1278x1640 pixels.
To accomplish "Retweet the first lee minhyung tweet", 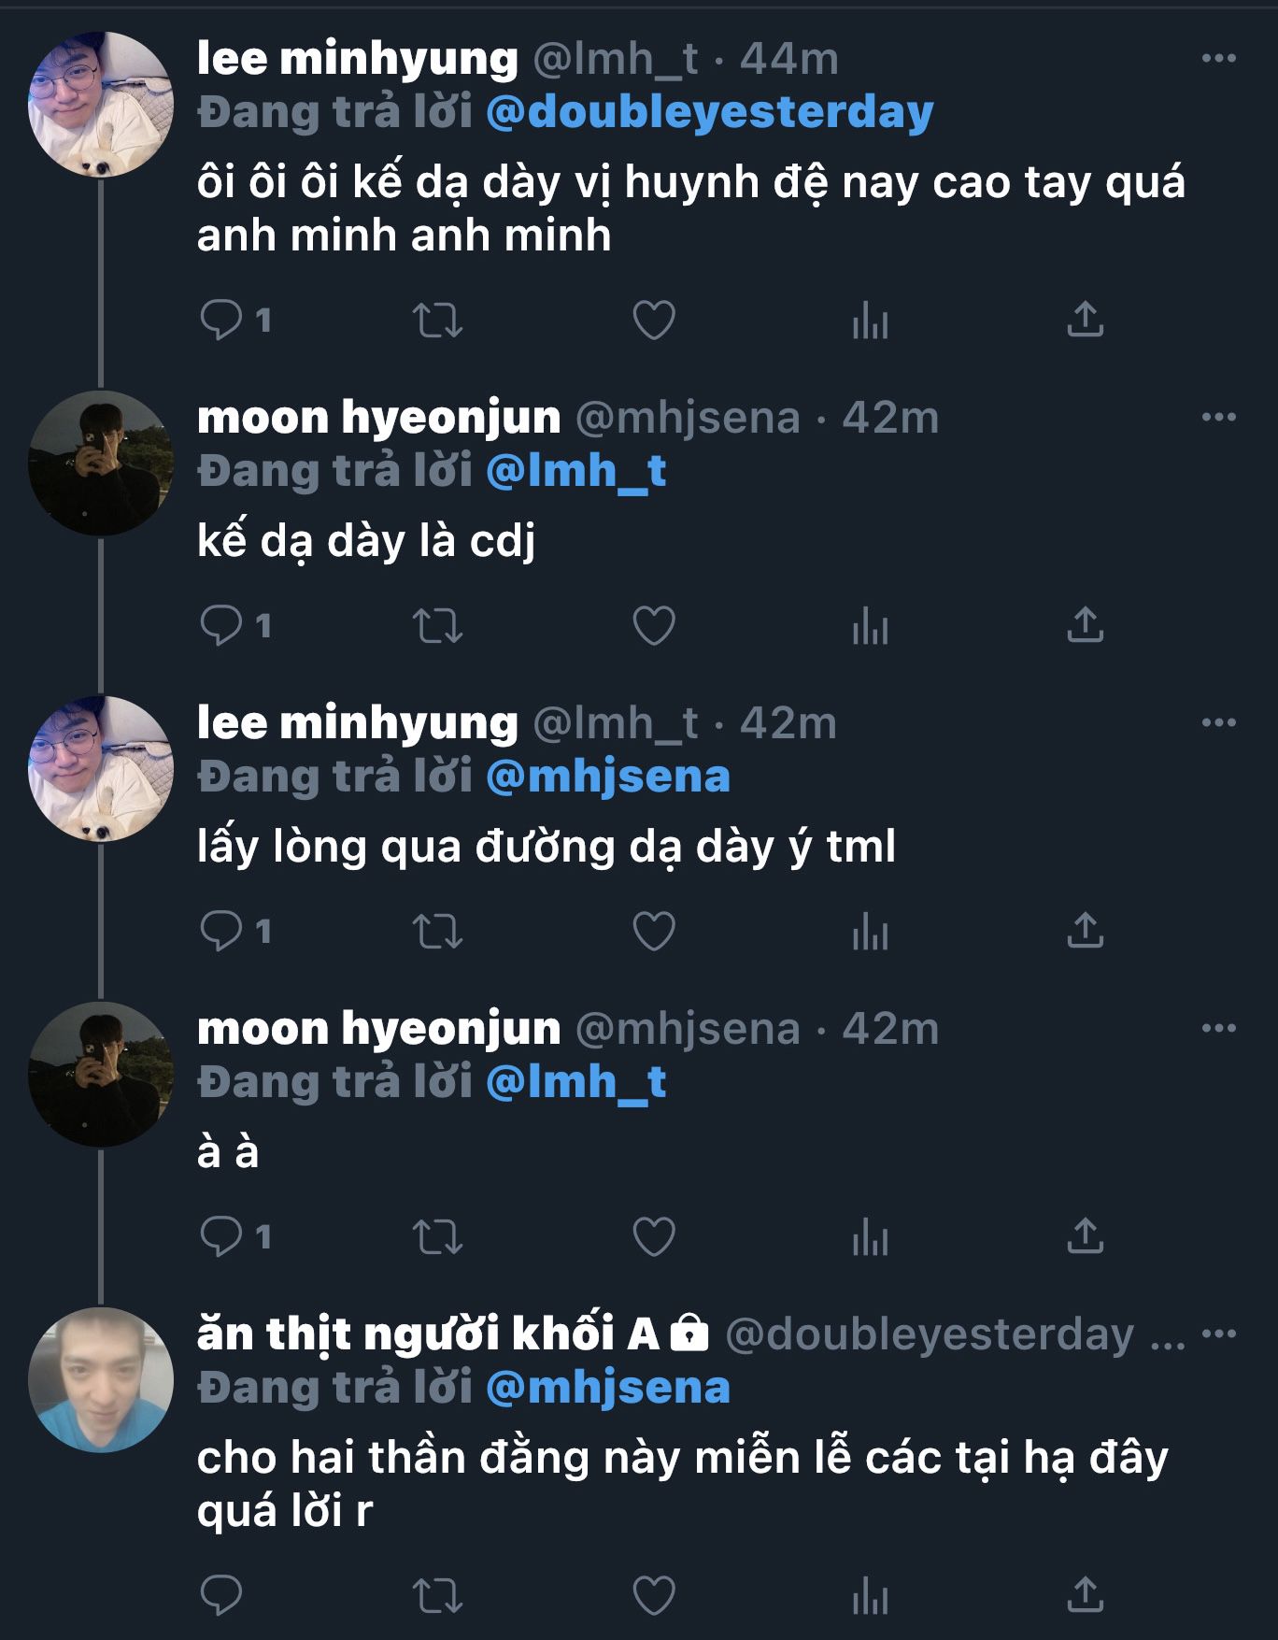I will 437,320.
